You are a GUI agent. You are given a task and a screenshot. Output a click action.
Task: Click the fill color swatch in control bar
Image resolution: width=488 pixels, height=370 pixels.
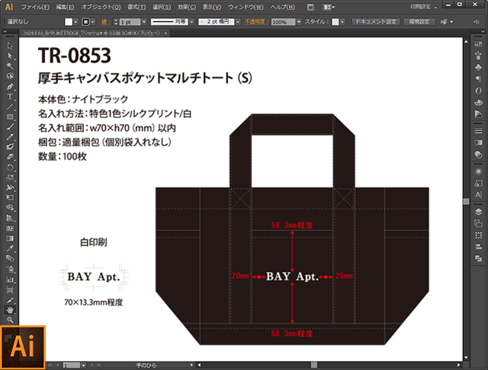[x=68, y=23]
